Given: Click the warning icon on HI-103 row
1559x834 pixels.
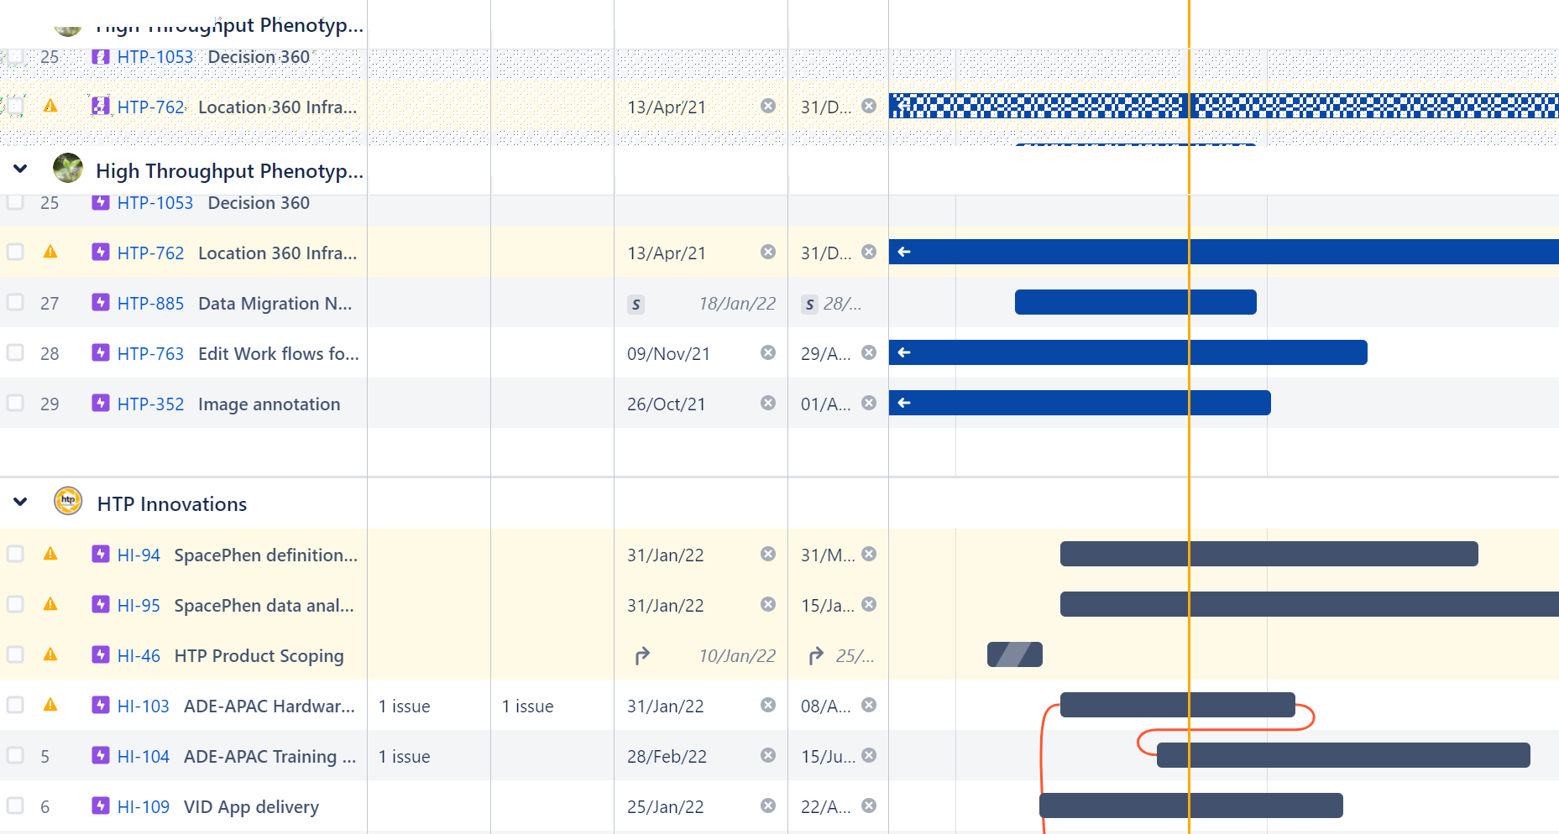Looking at the screenshot, I should pyautogui.click(x=50, y=705).
